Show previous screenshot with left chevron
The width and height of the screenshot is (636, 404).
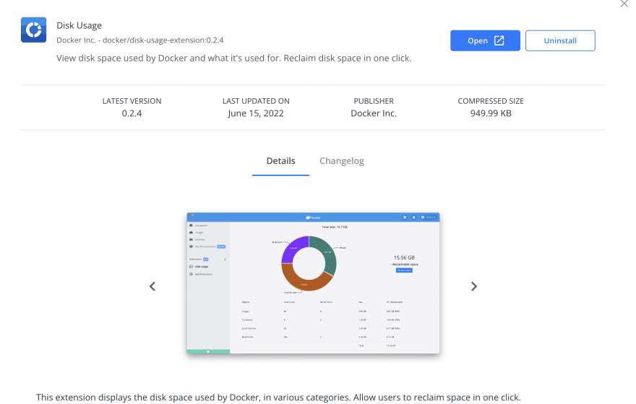click(x=152, y=286)
